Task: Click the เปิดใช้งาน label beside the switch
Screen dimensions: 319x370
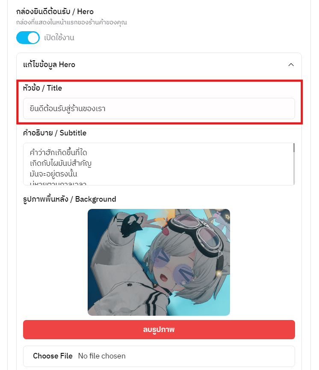Action: pyautogui.click(x=59, y=38)
